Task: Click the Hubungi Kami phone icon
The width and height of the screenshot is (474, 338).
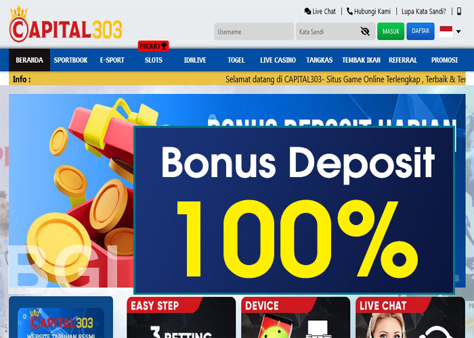Action: [x=349, y=11]
